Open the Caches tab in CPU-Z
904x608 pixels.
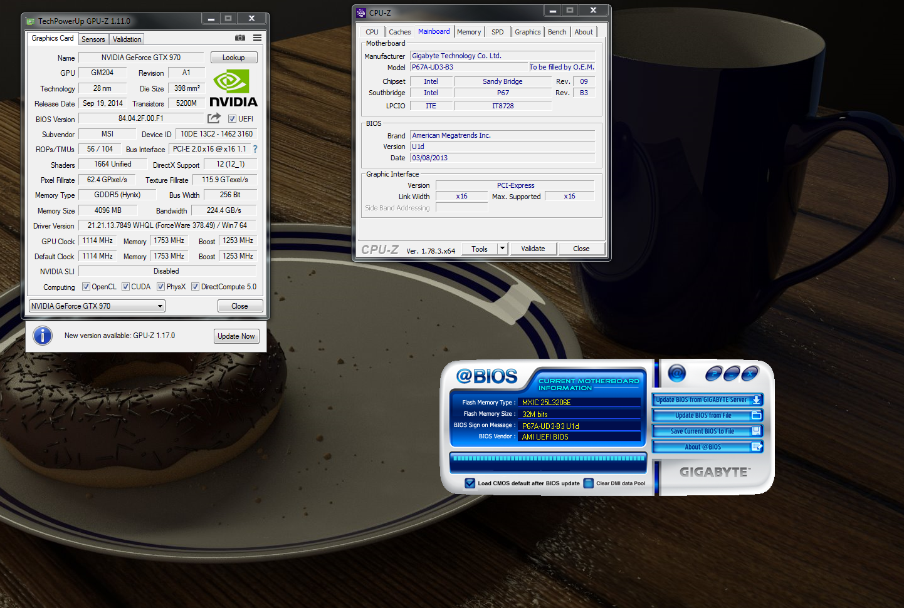[x=399, y=32]
